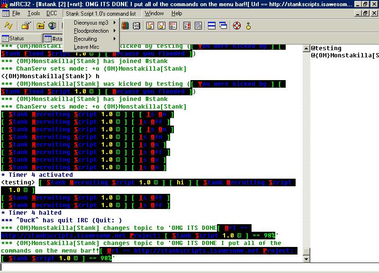The height and width of the screenshot is (273, 379).
Task: Switch to the #stank channel tab
Action: (x=53, y=39)
